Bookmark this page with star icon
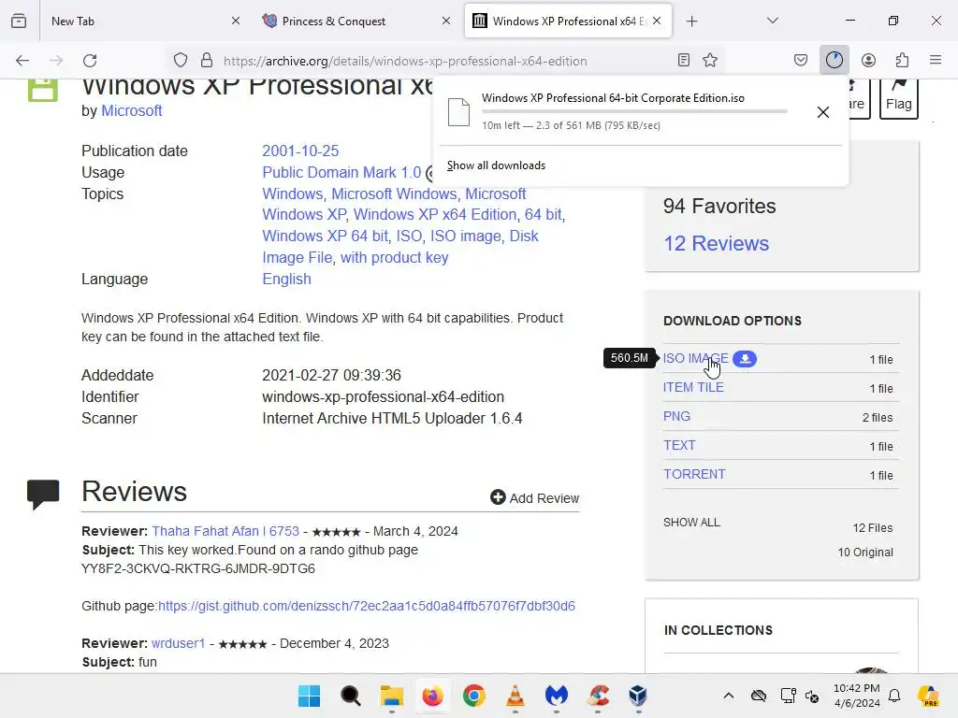 click(x=710, y=60)
